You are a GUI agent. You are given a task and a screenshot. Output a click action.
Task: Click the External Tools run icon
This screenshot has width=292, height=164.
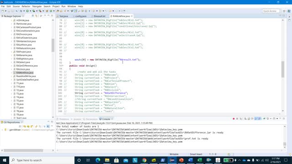point(40,11)
